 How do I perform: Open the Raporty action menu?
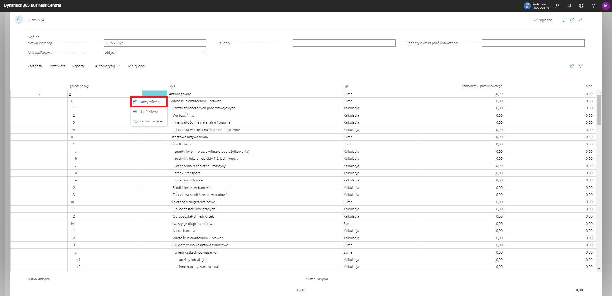[78, 66]
